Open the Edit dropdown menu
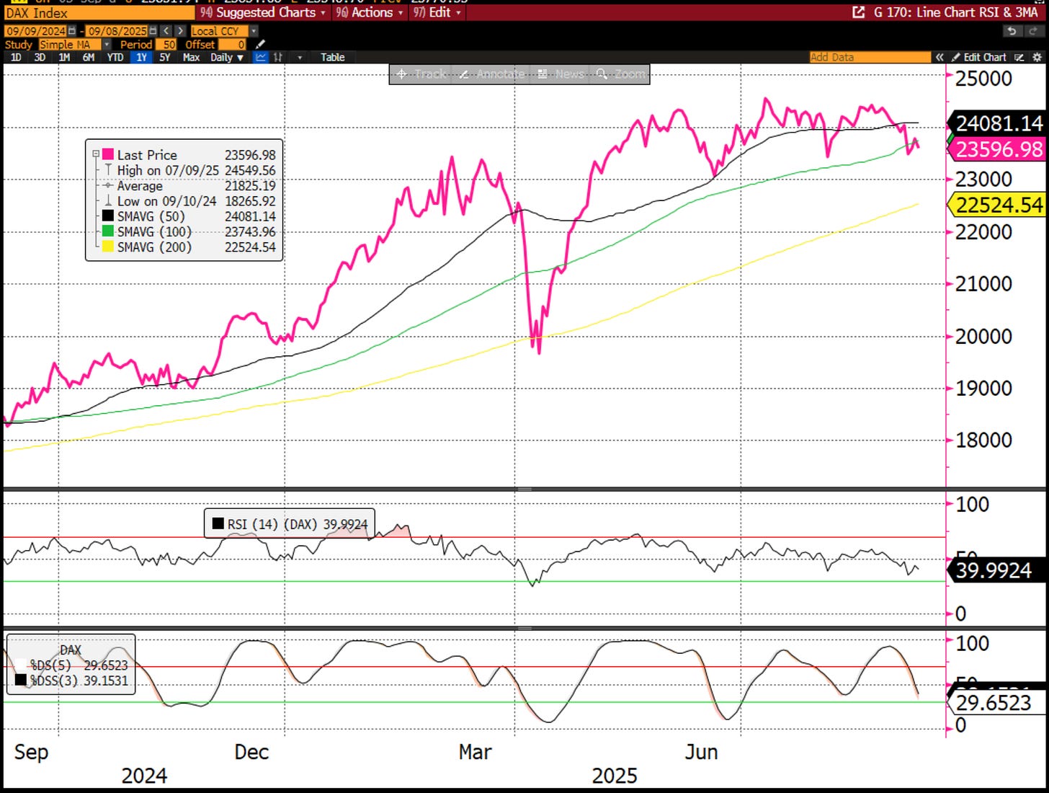This screenshot has width=1049, height=793. (x=436, y=12)
